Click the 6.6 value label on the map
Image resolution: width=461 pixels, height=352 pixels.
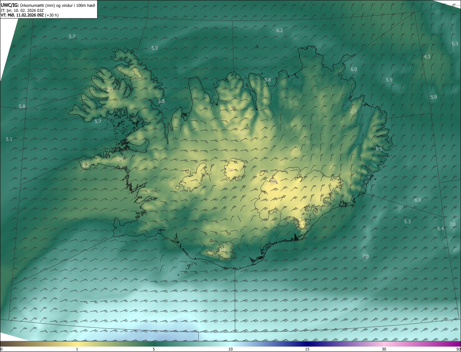coord(418,200)
